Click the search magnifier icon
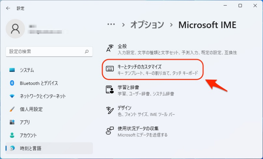Screen dimensions: 263x159 (x=87, y=52)
